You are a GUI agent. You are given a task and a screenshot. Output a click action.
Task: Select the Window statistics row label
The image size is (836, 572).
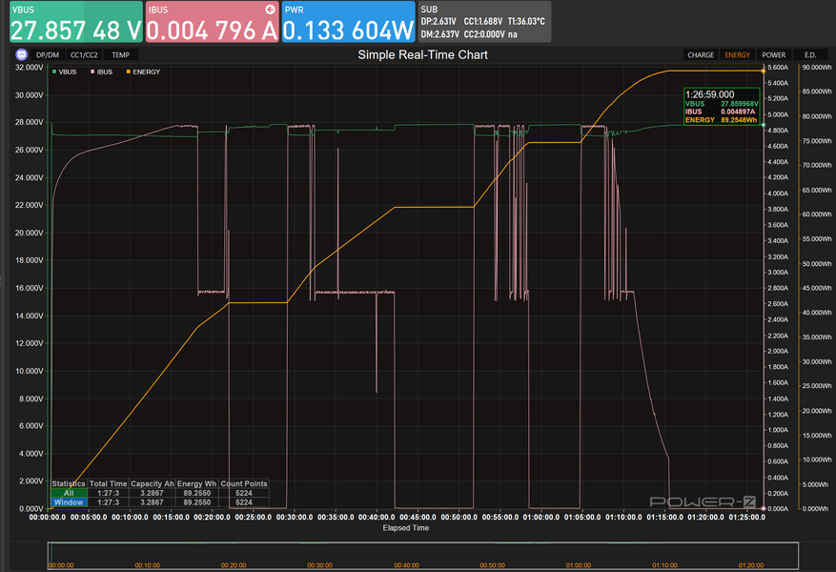68,501
